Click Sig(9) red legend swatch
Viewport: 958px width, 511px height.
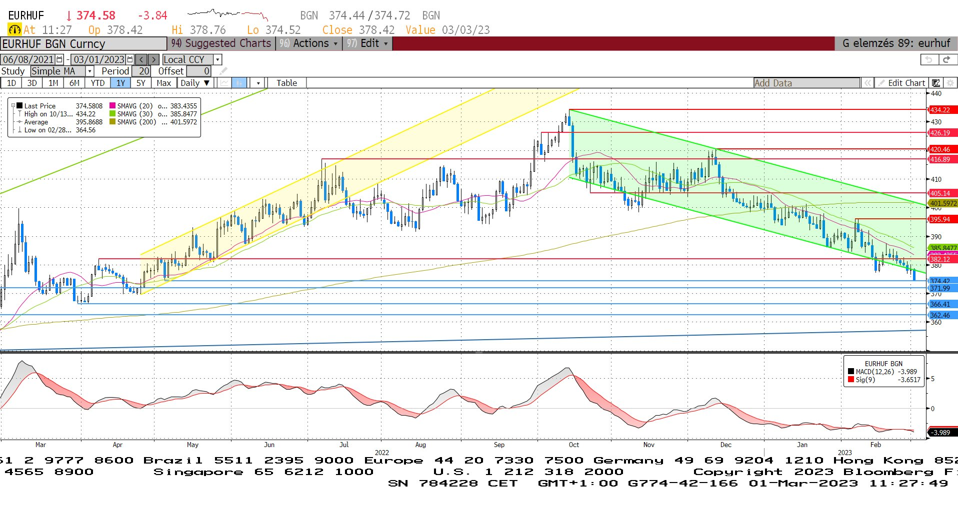click(x=851, y=380)
